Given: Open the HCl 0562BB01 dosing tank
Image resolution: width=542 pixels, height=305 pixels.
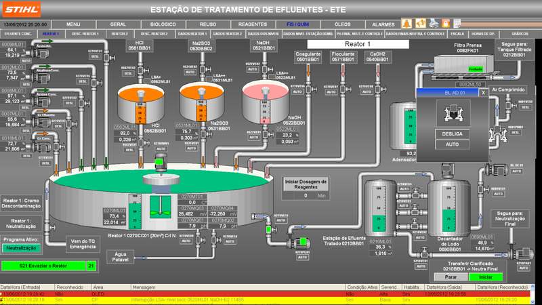Looking at the screenshot, I should click(x=141, y=104).
